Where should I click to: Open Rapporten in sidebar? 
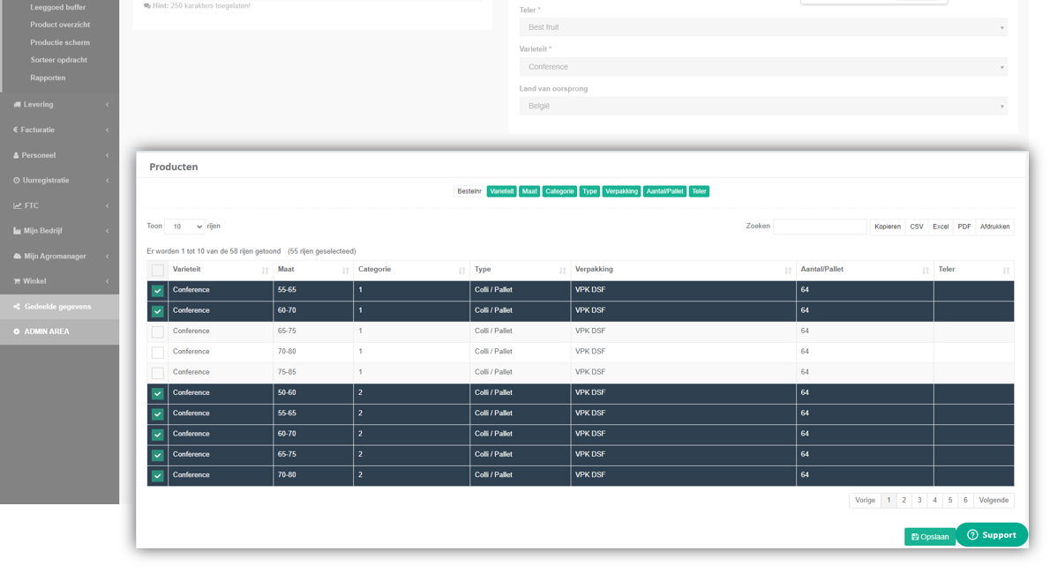[x=48, y=78]
